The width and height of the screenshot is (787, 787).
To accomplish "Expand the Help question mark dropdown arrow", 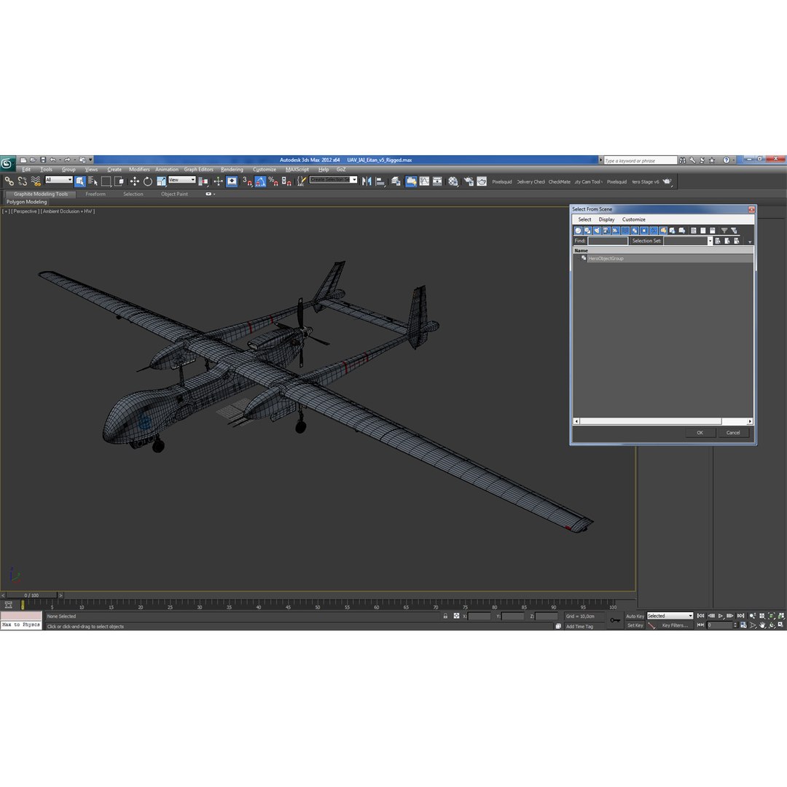I will tap(734, 160).
